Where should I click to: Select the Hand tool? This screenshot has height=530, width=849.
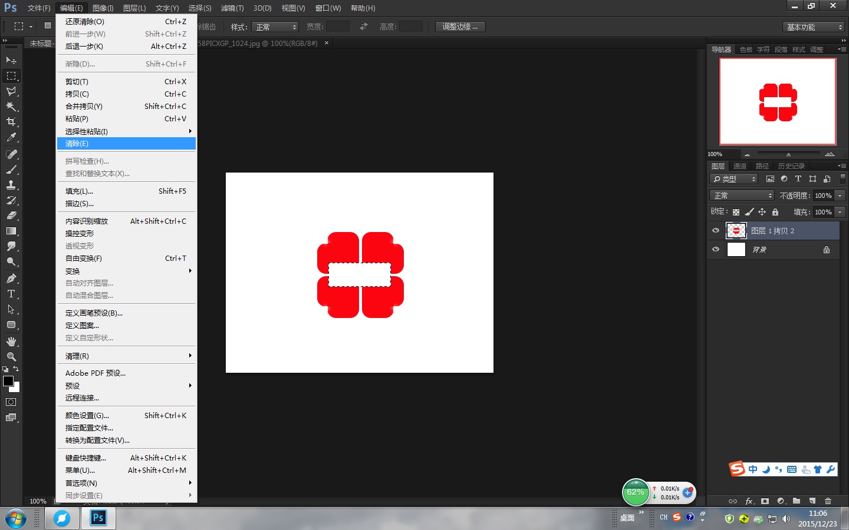tap(11, 342)
